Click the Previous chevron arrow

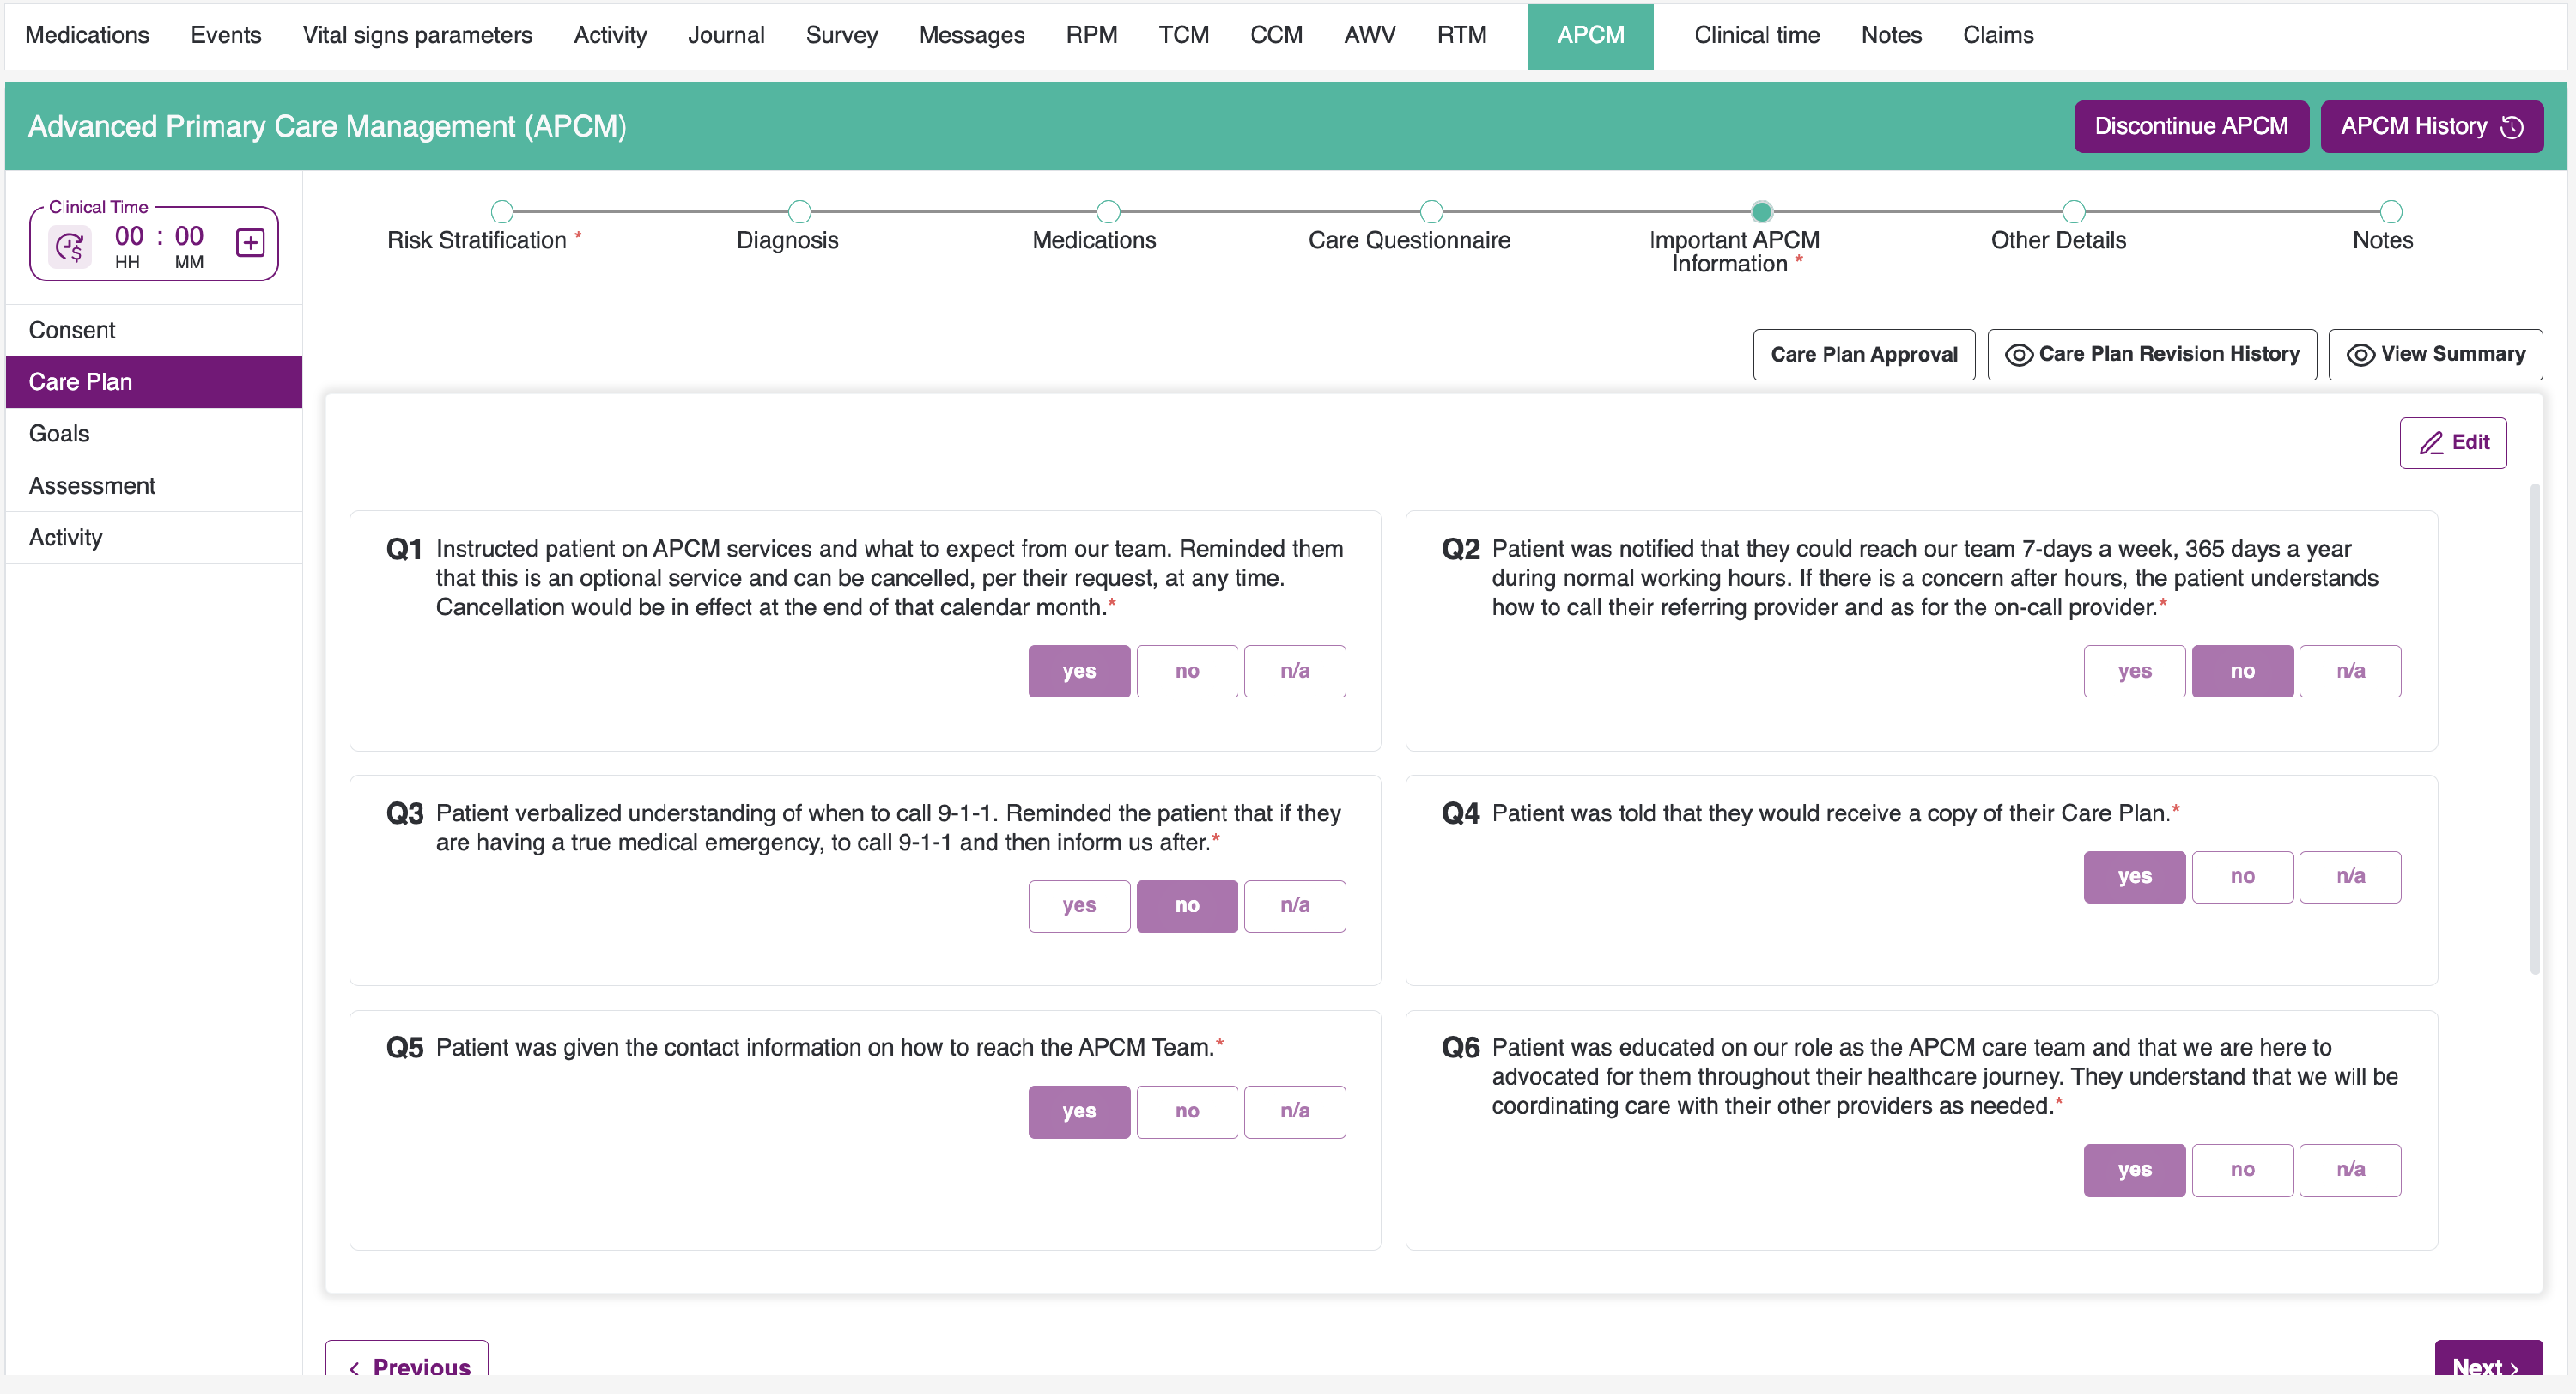coord(354,1367)
